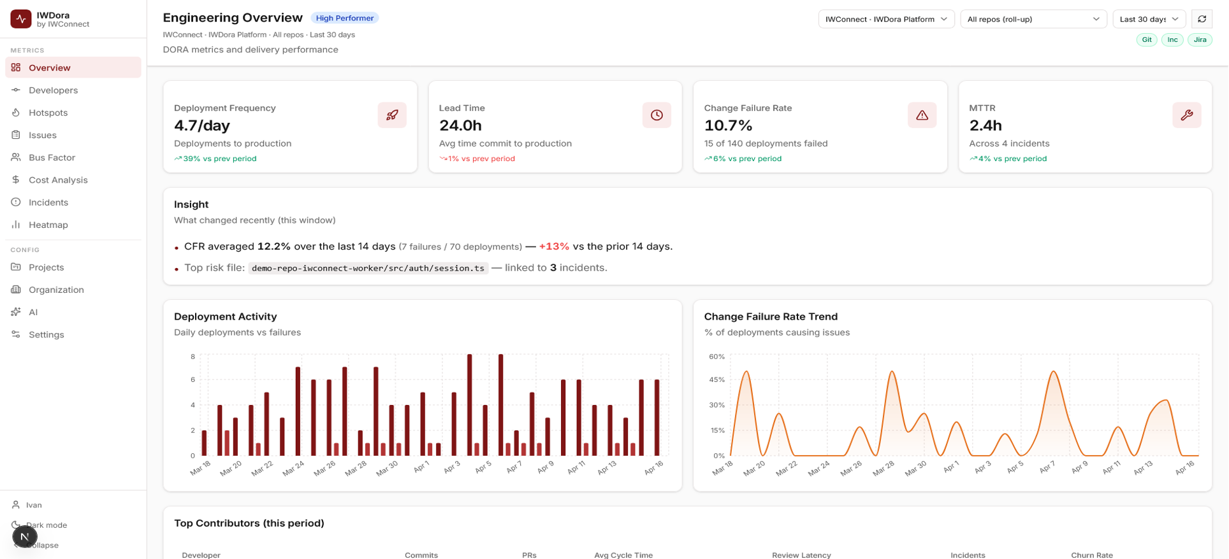Click the IWDora heartbeat logo icon
Viewport: 1229px width, 559px height.
[x=21, y=19]
